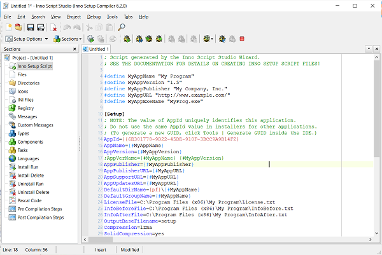Open the File menu
Viewport: 382px width, 255px height.
(8, 17)
